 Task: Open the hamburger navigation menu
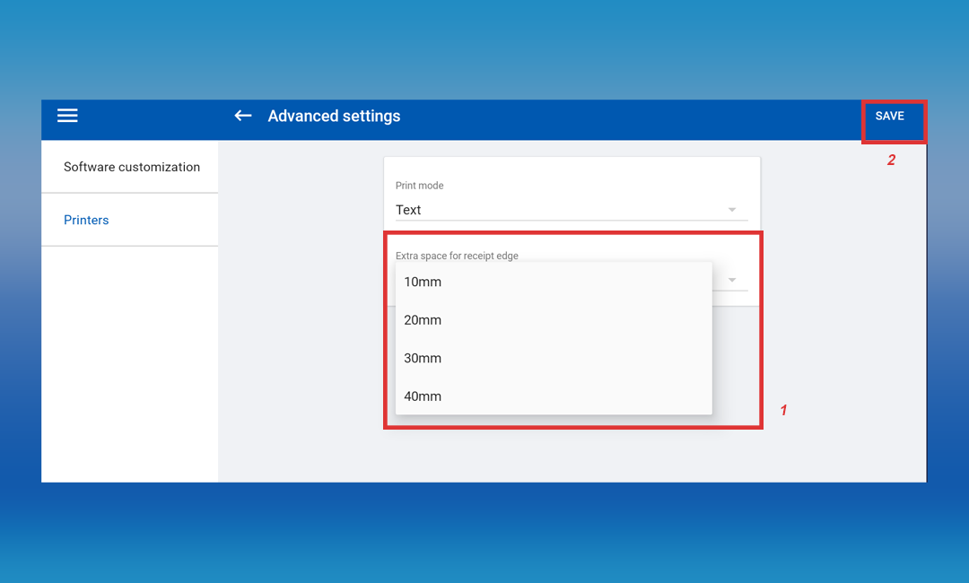click(x=67, y=116)
